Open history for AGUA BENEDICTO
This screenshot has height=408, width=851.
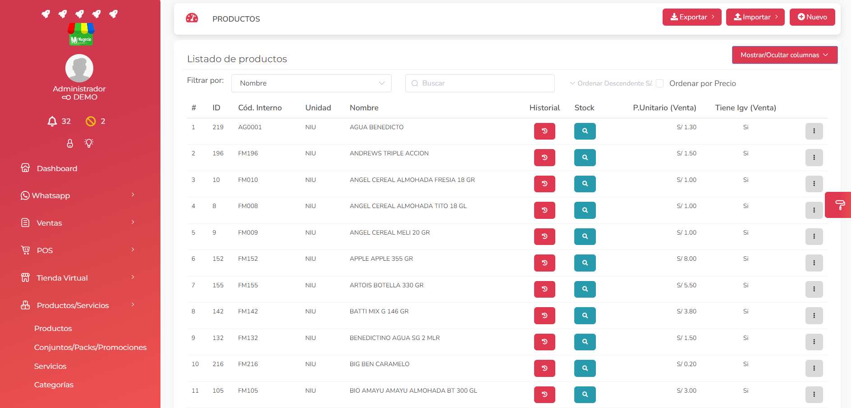click(x=544, y=131)
